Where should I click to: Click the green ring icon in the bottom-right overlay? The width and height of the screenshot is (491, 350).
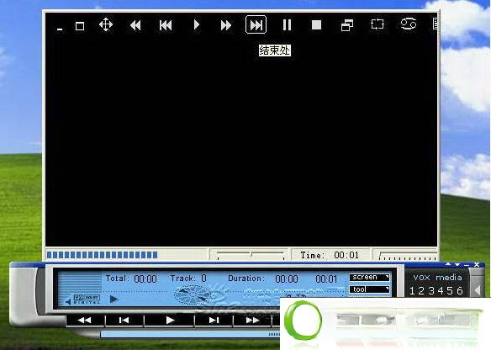pyautogui.click(x=303, y=321)
